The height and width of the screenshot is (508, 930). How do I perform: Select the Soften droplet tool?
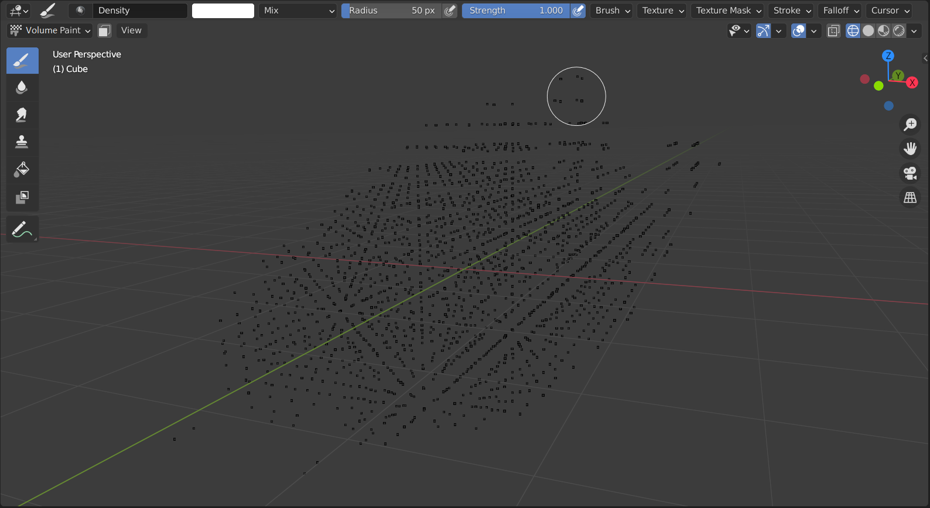point(22,88)
